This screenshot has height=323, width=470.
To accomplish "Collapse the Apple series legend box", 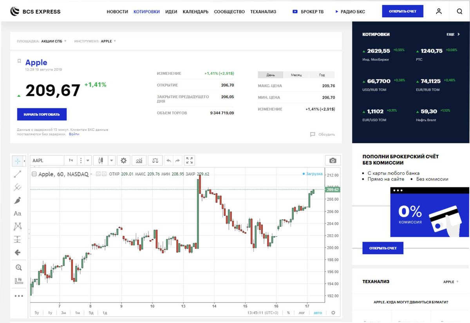I will point(34,174).
